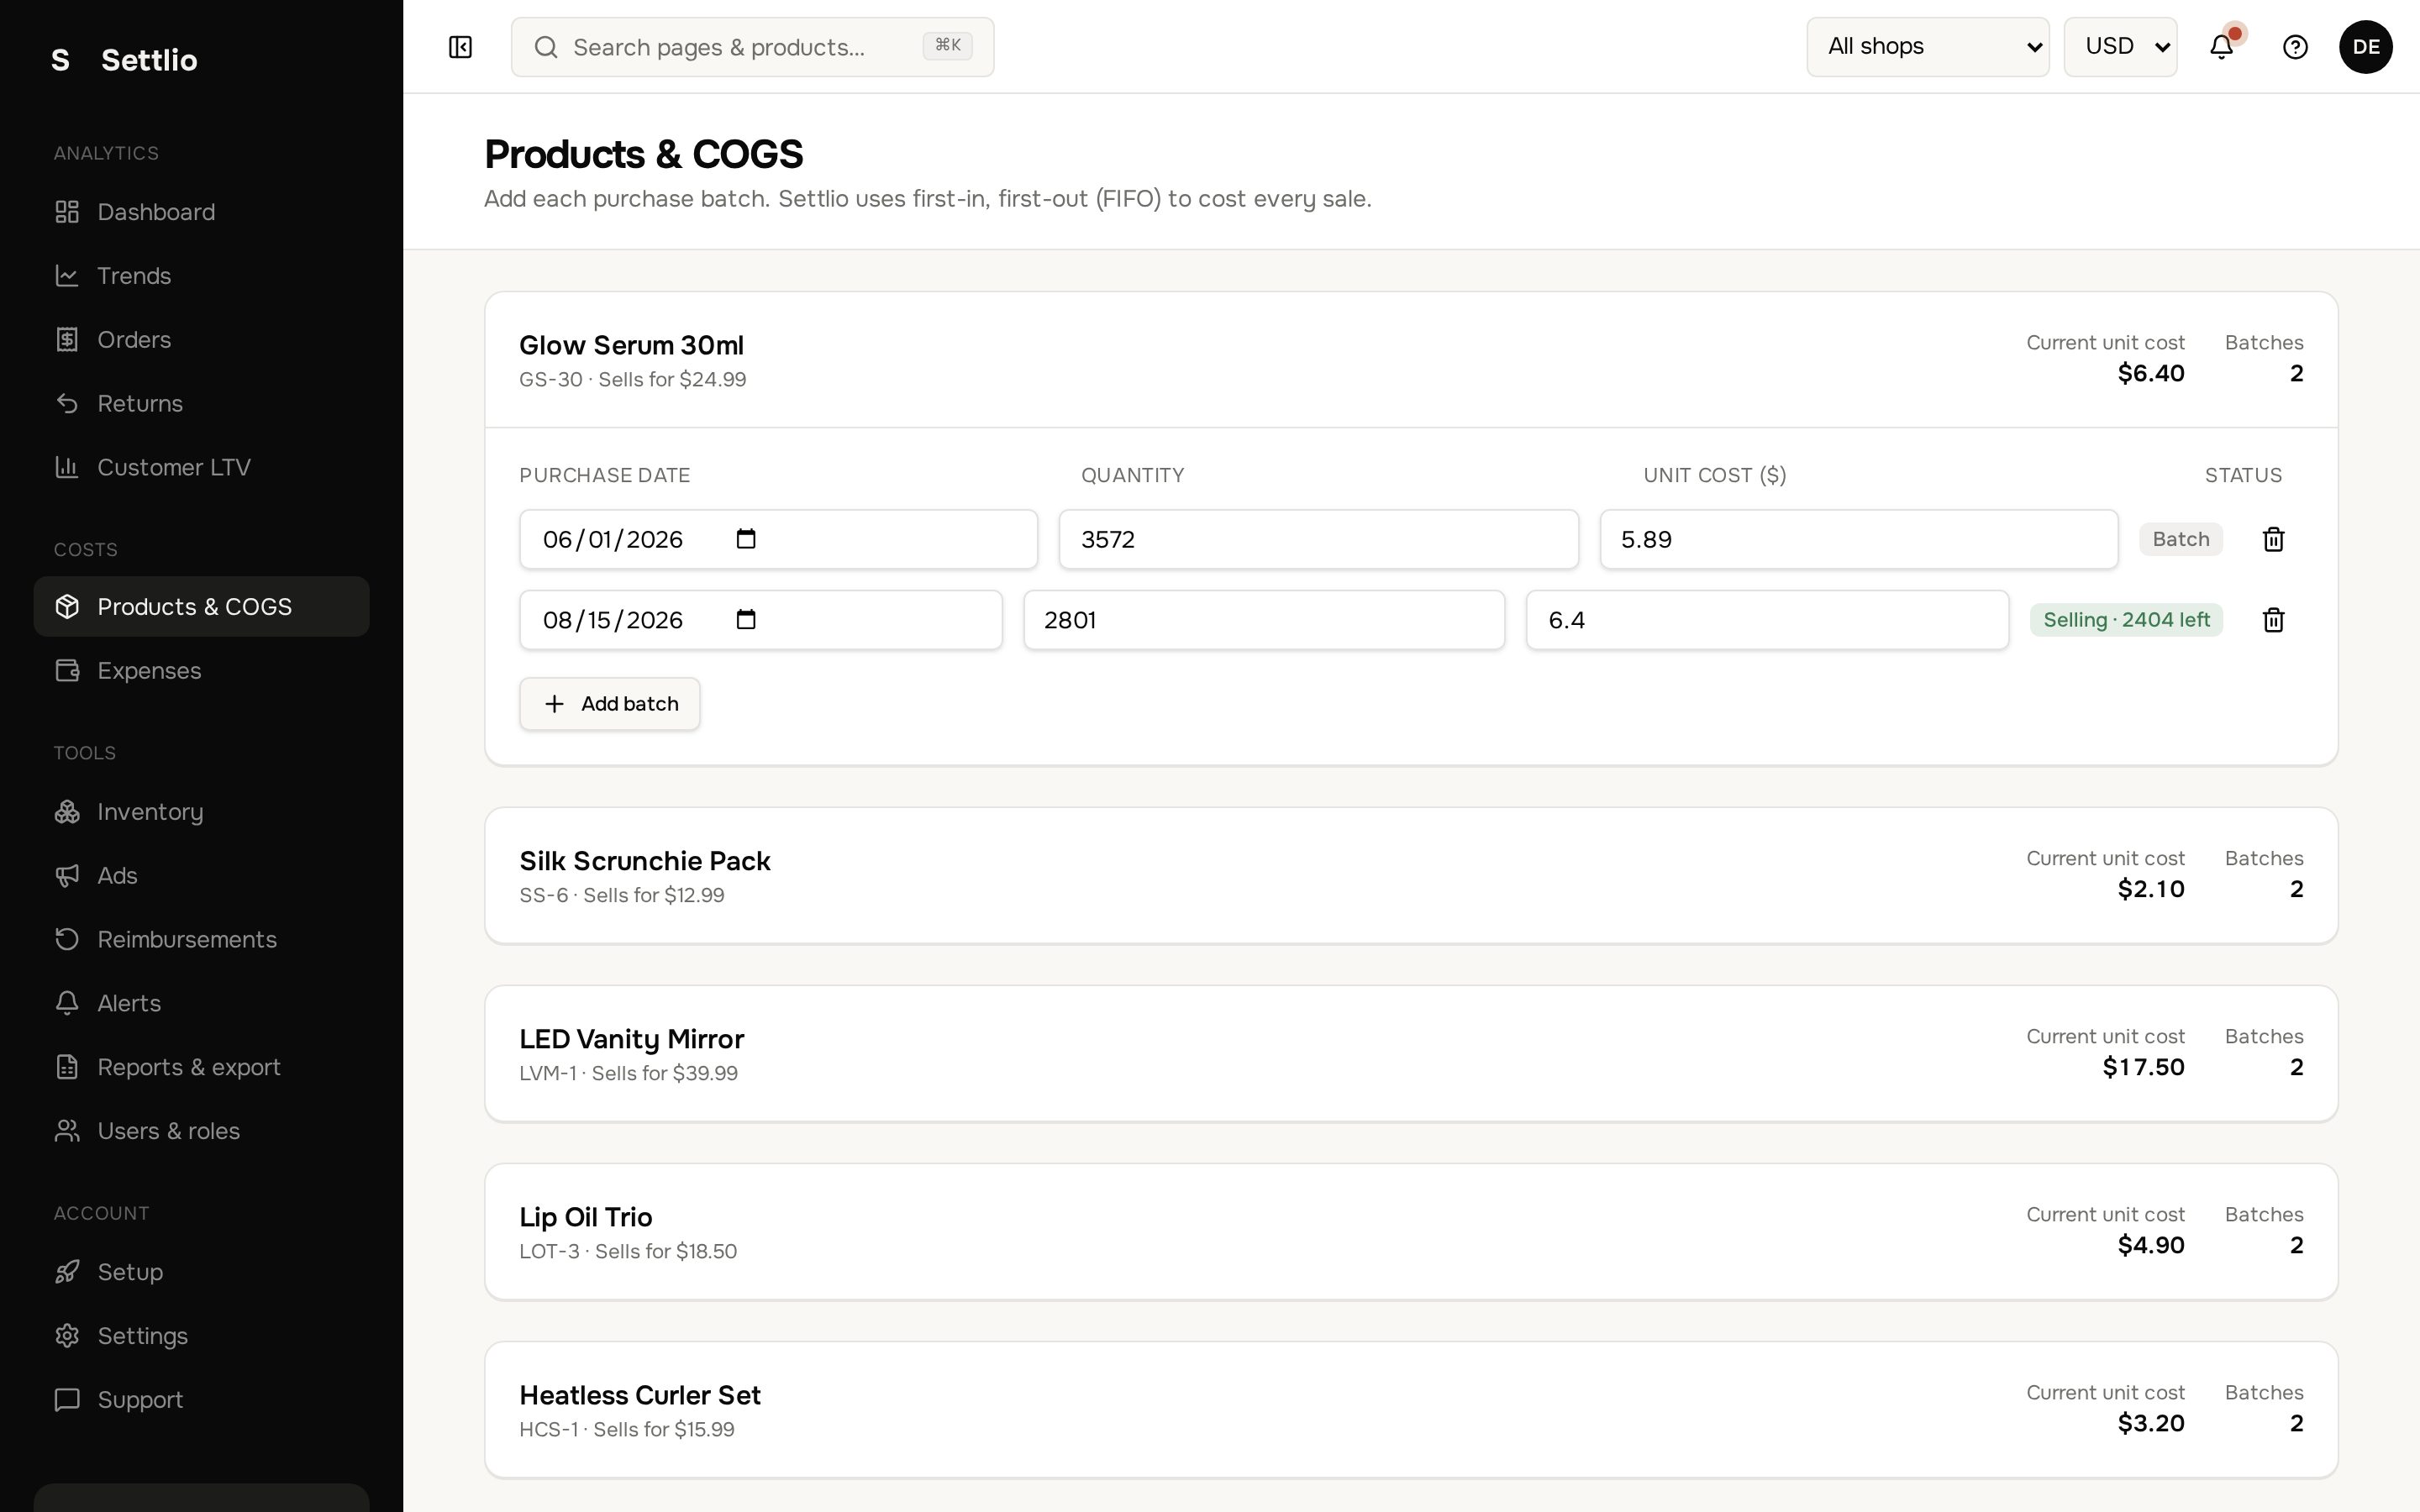The image size is (2420, 1512).
Task: Go to Dashboard page
Action: coord(201,212)
